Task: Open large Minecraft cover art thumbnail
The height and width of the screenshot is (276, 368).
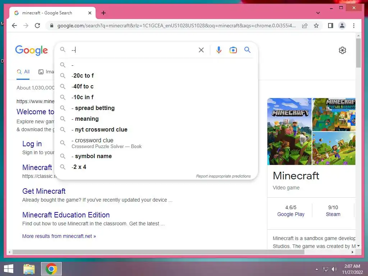Action: (x=289, y=132)
